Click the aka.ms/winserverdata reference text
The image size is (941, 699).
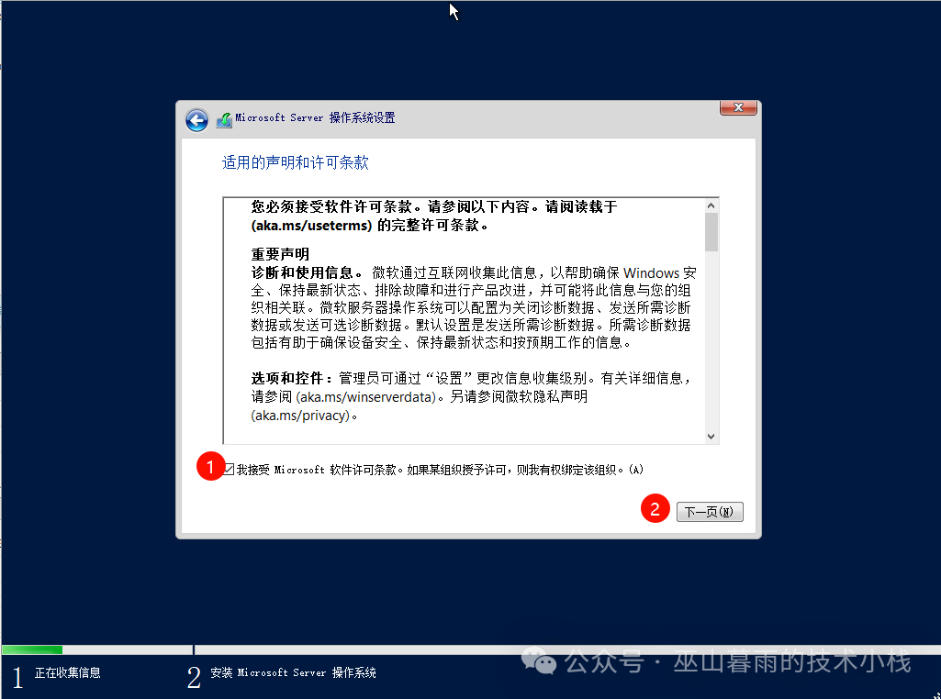coord(376,396)
